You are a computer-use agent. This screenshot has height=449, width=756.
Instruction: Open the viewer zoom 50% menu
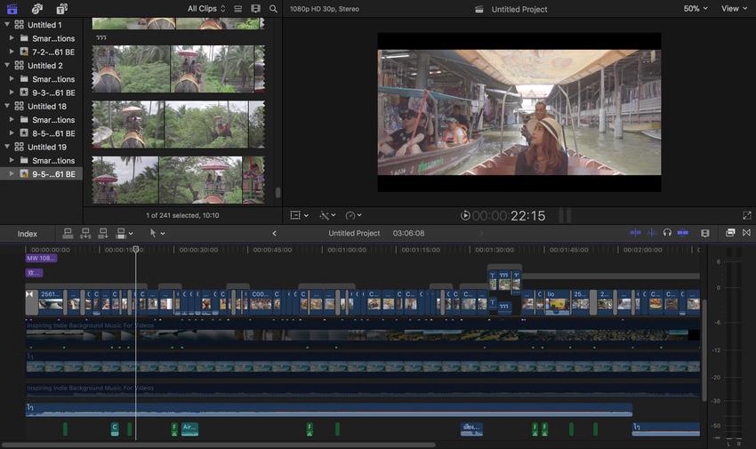tap(696, 9)
